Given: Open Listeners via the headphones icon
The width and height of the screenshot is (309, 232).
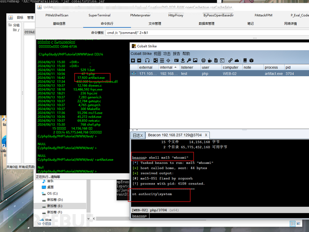Looking at the screenshot, I should [147, 60].
